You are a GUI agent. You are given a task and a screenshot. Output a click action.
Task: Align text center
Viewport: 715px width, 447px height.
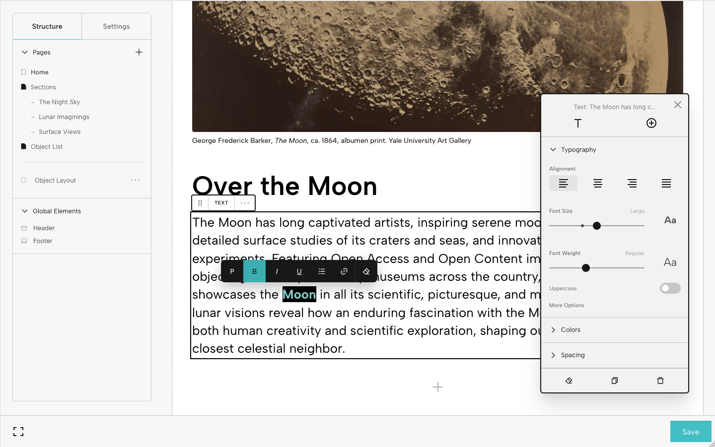[x=598, y=183]
